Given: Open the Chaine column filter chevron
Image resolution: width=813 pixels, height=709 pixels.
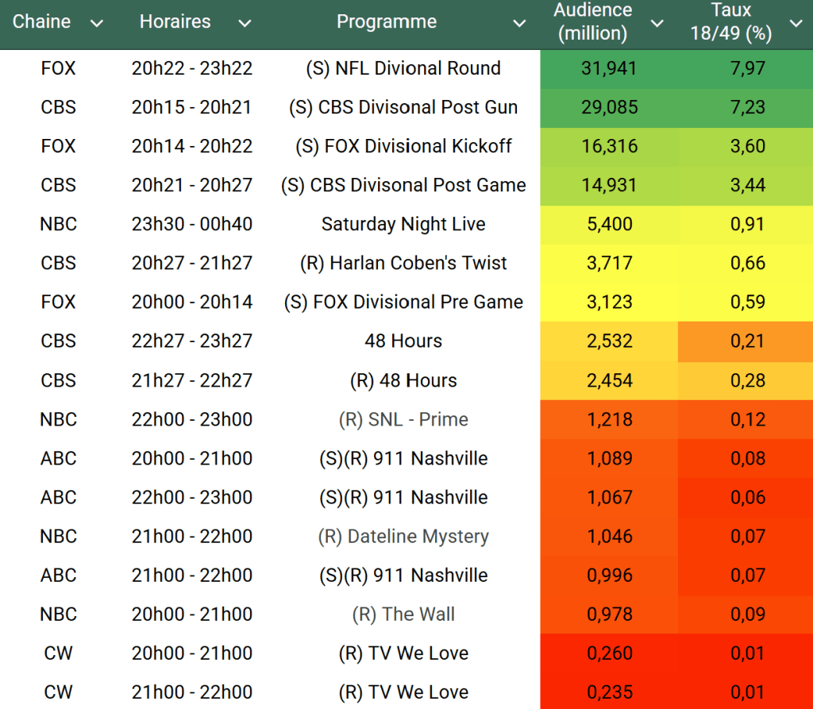Looking at the screenshot, I should [x=97, y=24].
